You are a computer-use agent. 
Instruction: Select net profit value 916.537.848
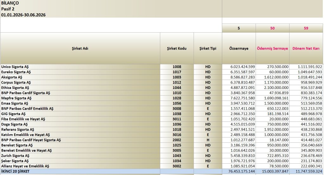click(306, 88)
